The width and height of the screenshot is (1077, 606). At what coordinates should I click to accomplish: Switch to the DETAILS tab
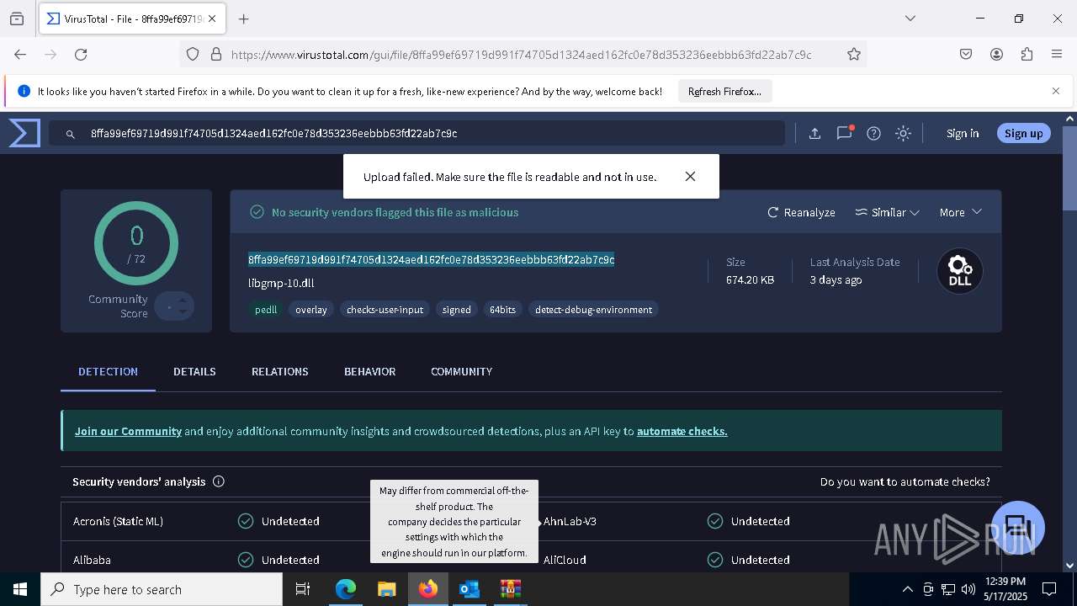click(194, 371)
